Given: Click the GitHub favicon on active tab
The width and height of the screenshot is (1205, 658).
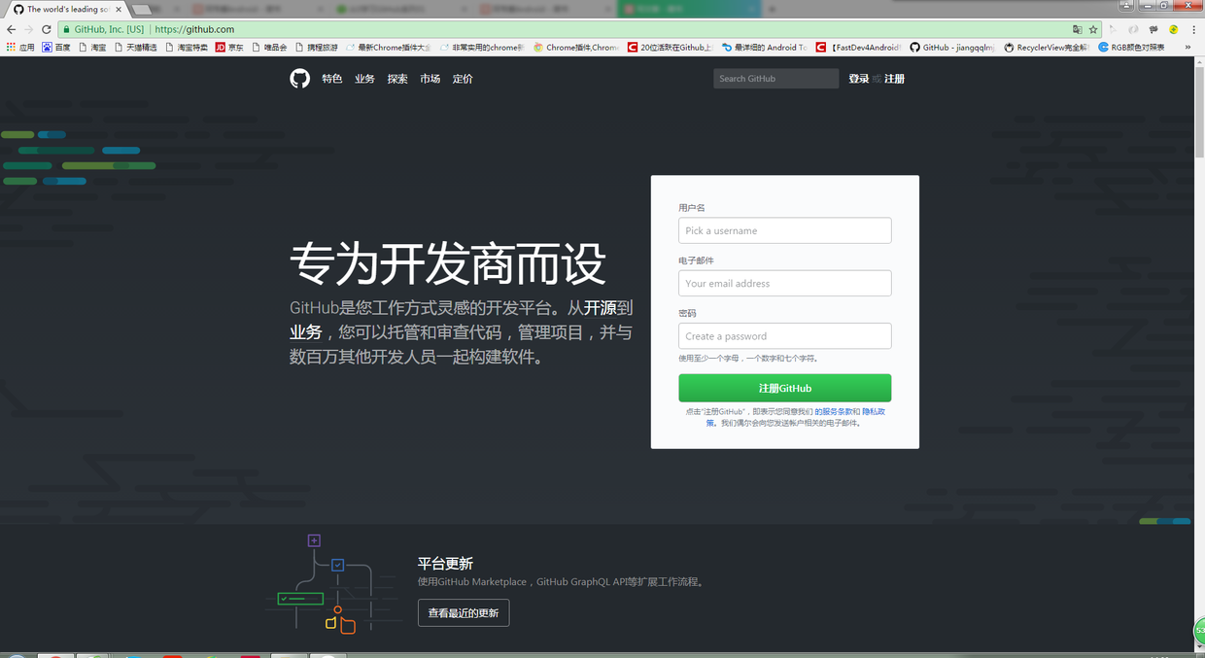Looking at the screenshot, I should click(x=18, y=9).
